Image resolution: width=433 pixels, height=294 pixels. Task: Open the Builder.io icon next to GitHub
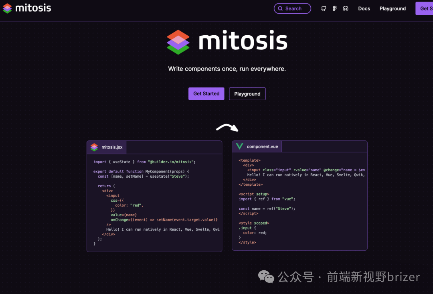[334, 8]
